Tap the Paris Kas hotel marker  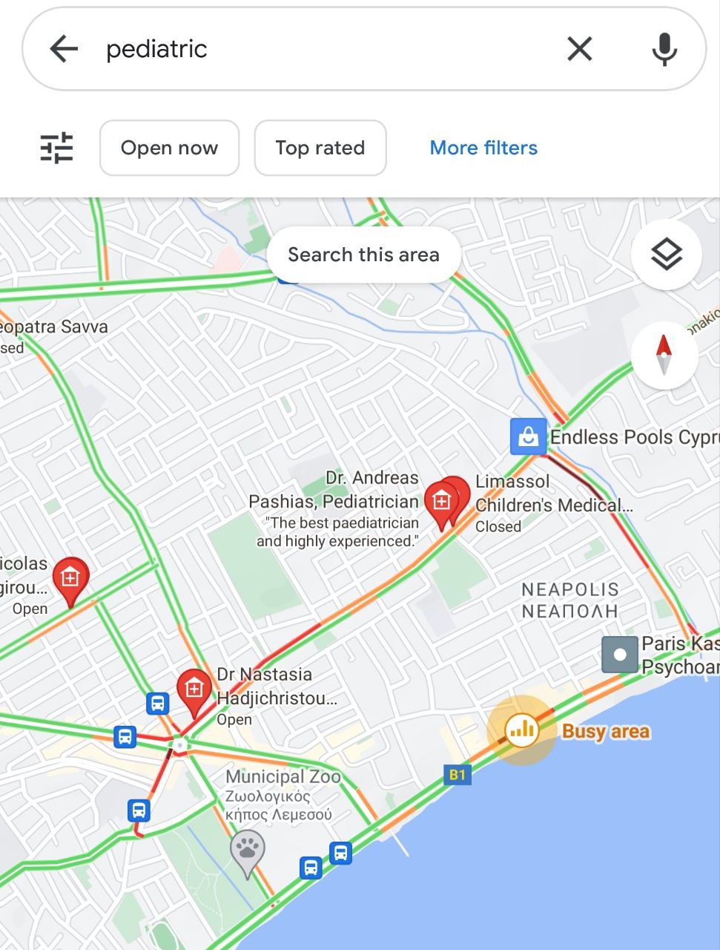tap(620, 655)
